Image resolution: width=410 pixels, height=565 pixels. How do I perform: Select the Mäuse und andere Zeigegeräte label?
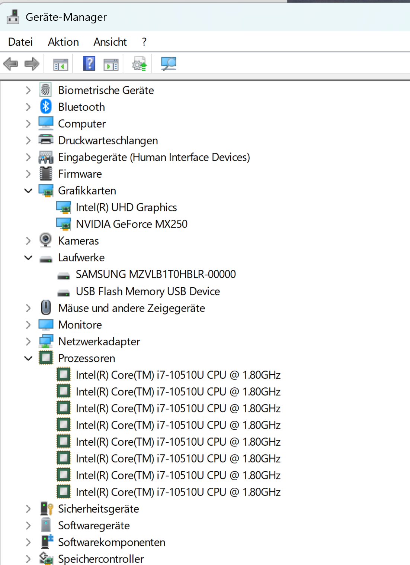coord(132,308)
